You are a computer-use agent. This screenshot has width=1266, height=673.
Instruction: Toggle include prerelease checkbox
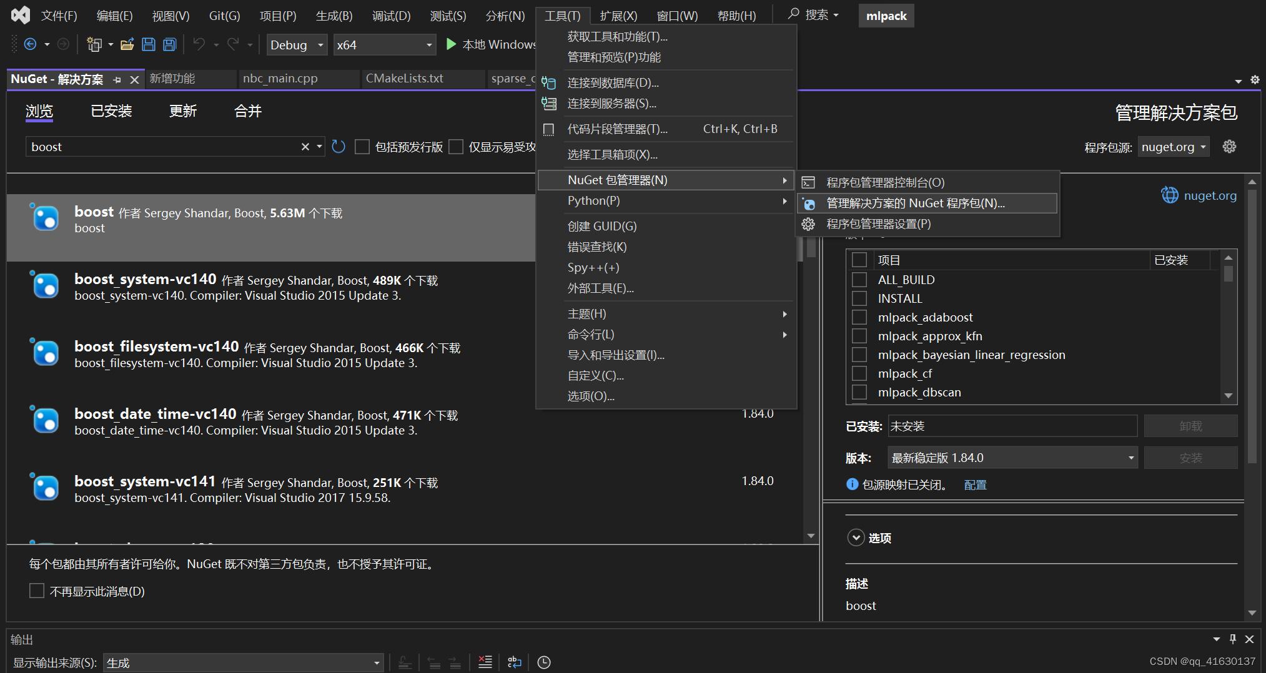pos(362,147)
